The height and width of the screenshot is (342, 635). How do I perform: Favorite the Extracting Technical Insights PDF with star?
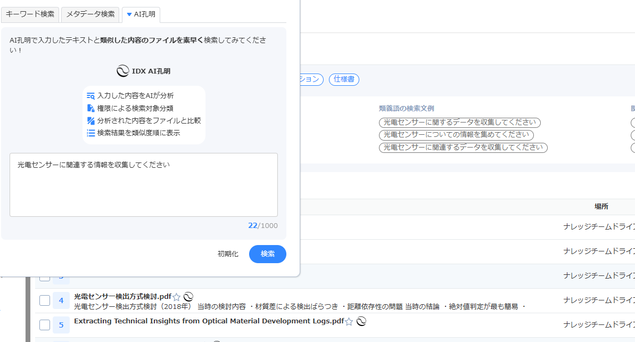[349, 322]
